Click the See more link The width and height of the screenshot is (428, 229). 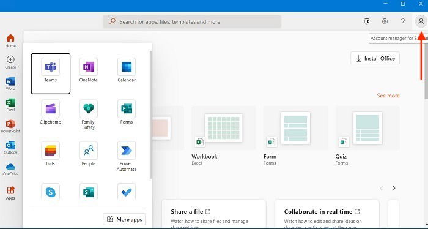point(388,96)
